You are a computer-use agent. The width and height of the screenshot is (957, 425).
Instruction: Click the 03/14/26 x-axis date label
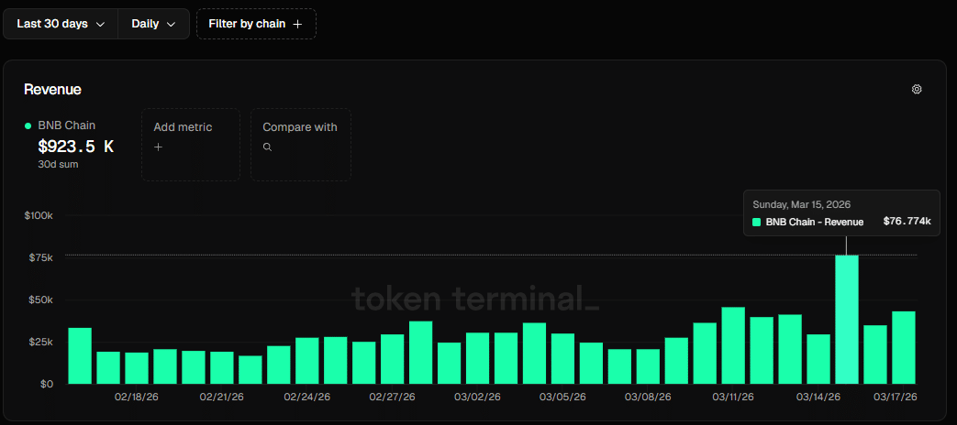(x=818, y=397)
